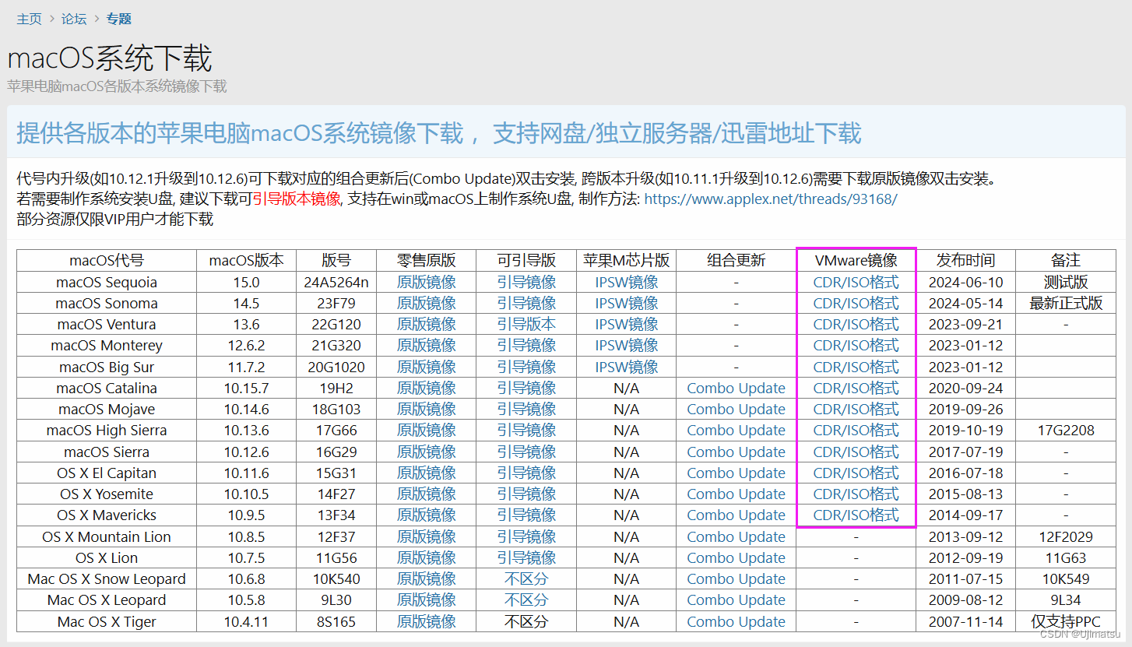The height and width of the screenshot is (647, 1132).
Task: Download 引导镜像 for OS X Lion
Action: [x=526, y=557]
